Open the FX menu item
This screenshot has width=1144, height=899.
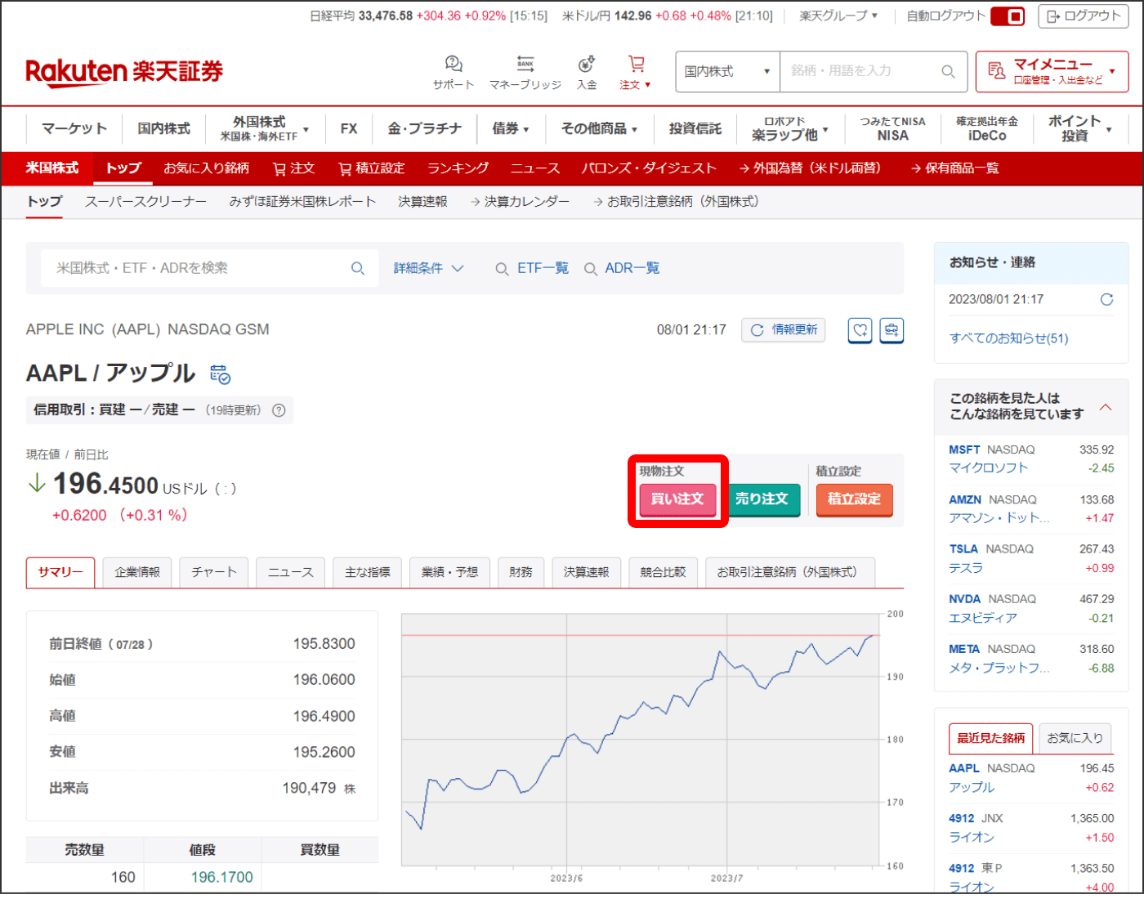[349, 128]
